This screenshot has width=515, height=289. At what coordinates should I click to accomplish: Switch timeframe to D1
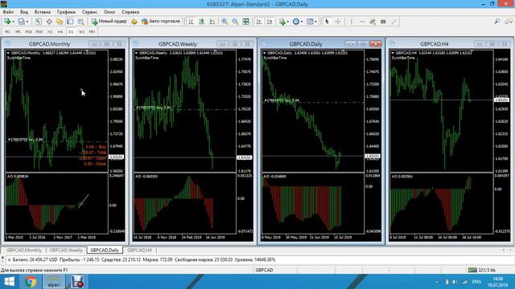[71, 32]
